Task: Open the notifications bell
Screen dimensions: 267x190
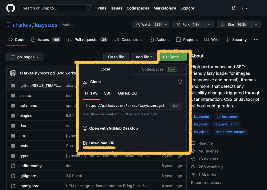Action: tap(234, 8)
